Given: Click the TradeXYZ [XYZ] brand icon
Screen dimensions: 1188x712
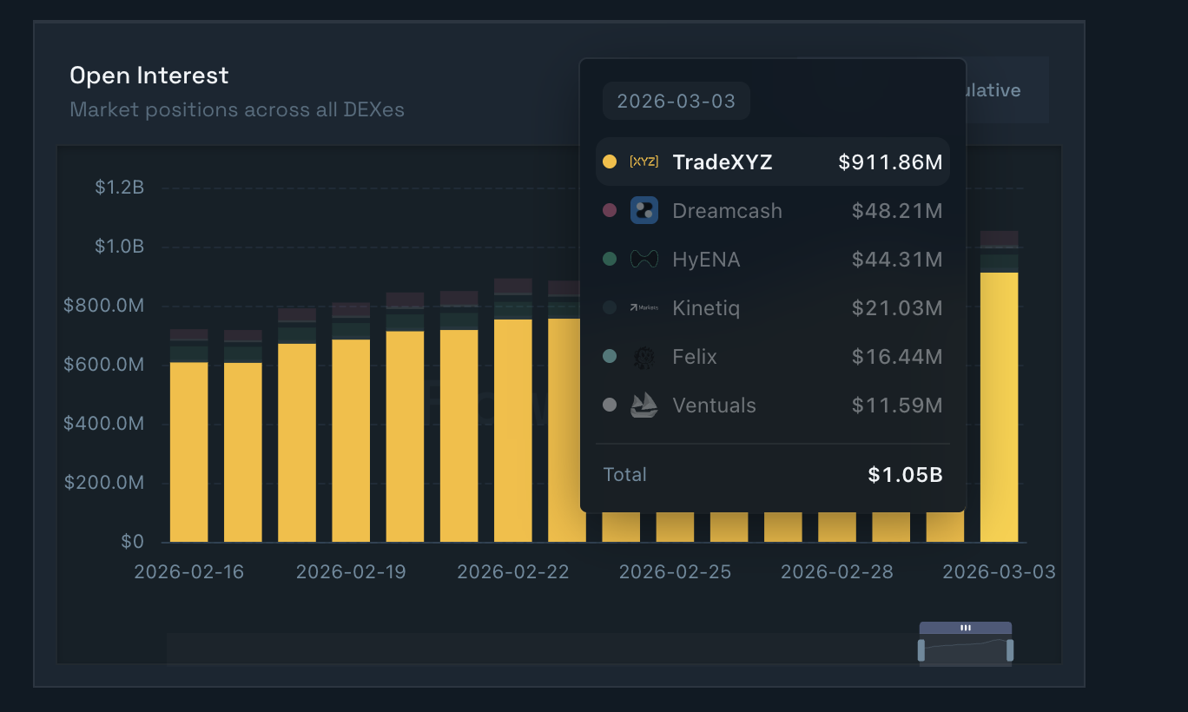Looking at the screenshot, I should point(643,162).
